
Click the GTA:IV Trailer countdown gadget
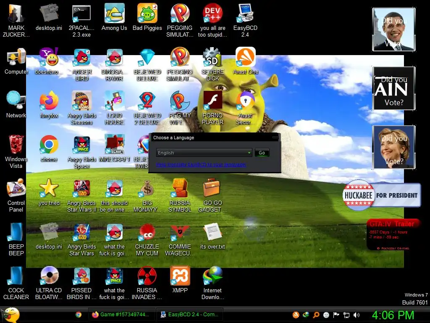tap(393, 235)
